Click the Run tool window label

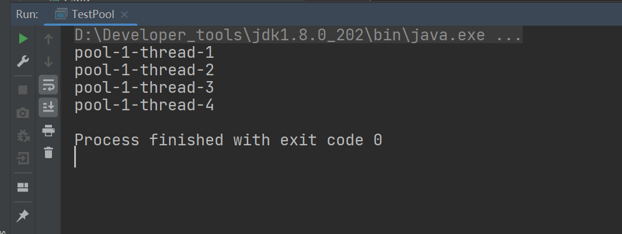(x=27, y=15)
